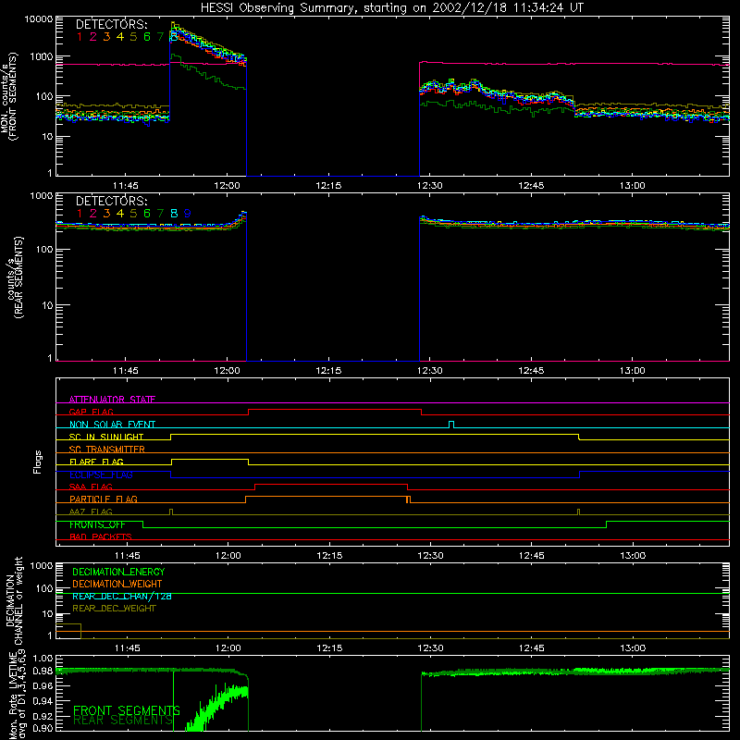Screen dimensions: 740x740
Task: Click '0.98' y-axis tick in livetime panel
Action: click(x=43, y=672)
